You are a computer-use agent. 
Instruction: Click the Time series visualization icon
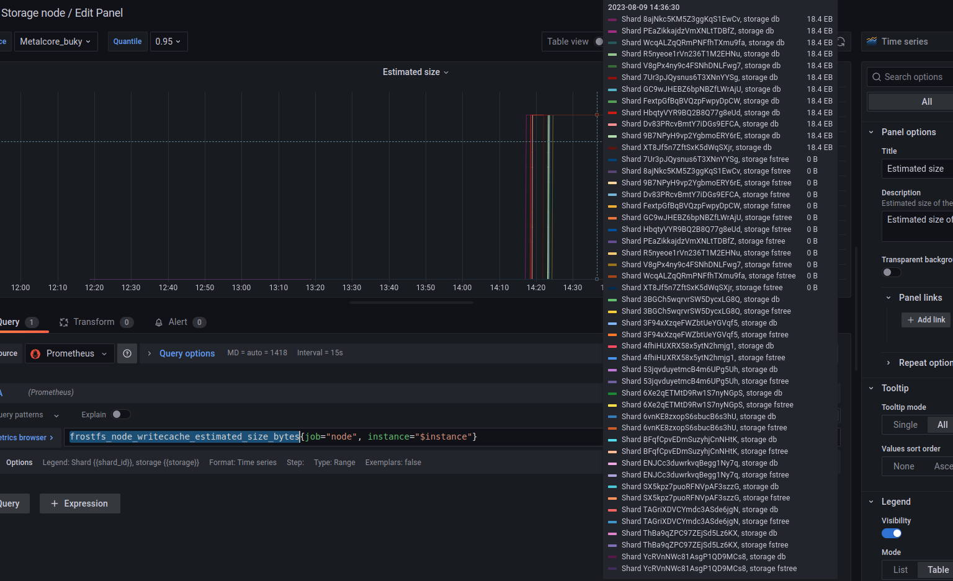tap(872, 42)
